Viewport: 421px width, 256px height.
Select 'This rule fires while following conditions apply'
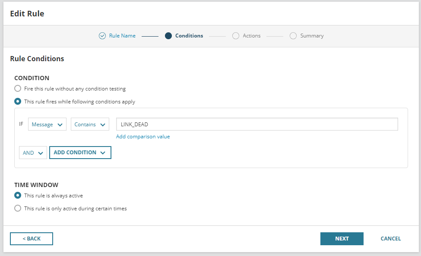18,101
